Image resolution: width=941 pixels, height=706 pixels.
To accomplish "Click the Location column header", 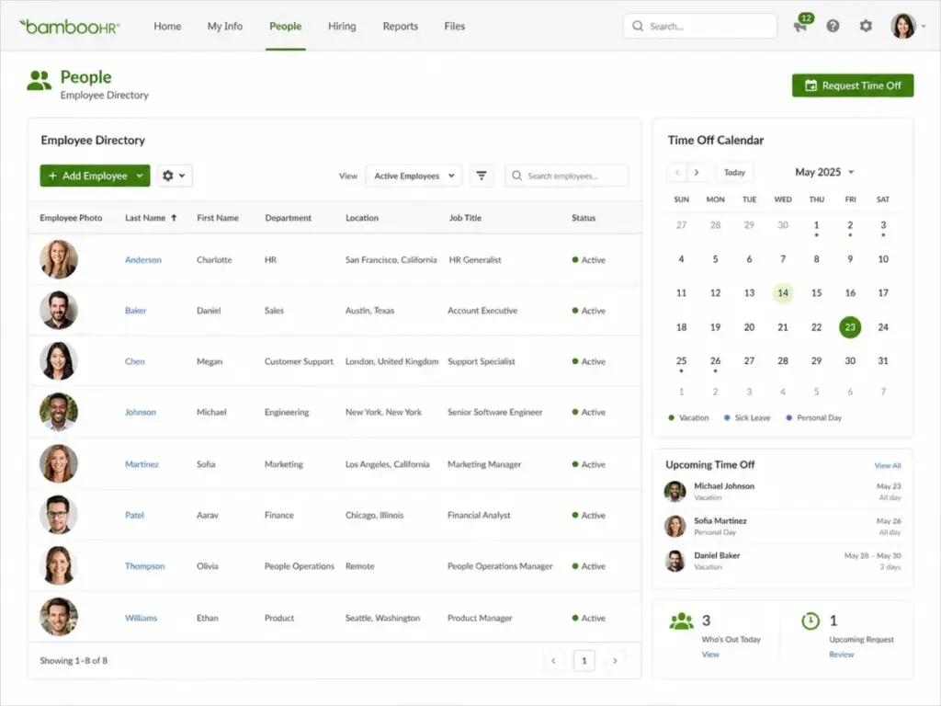I will pyautogui.click(x=362, y=218).
